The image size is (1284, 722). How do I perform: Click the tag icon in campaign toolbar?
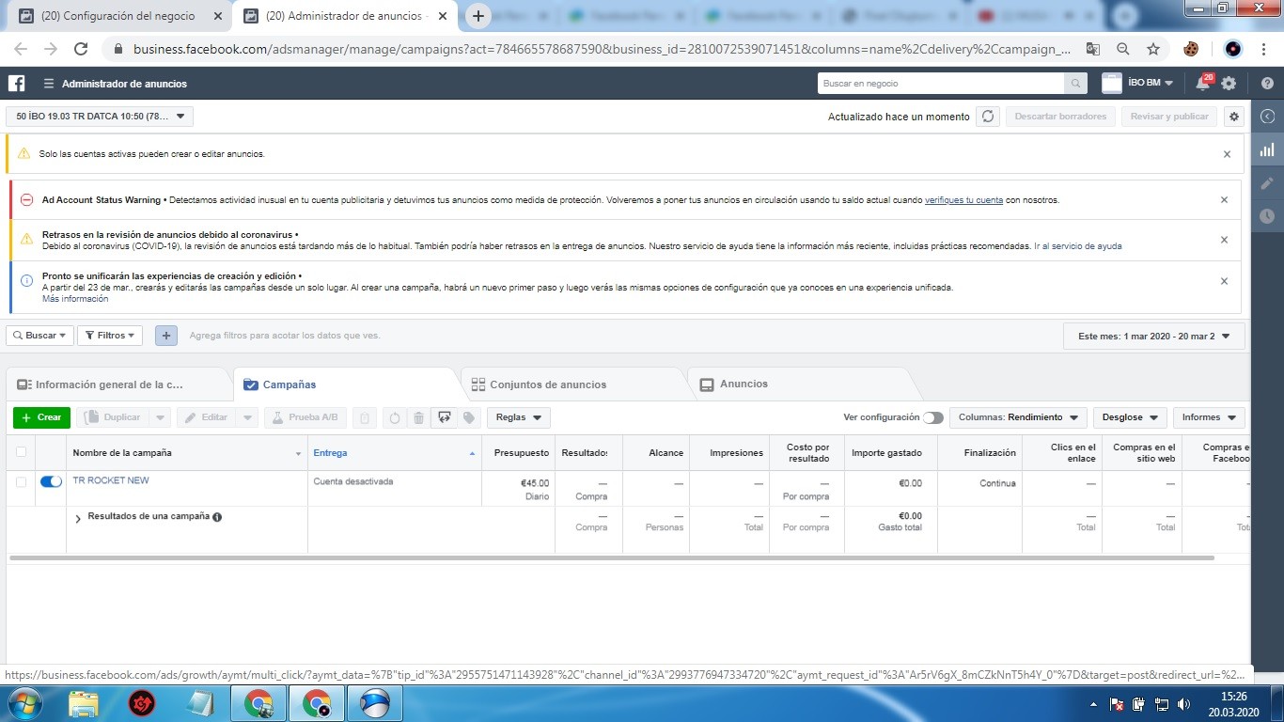[469, 417]
